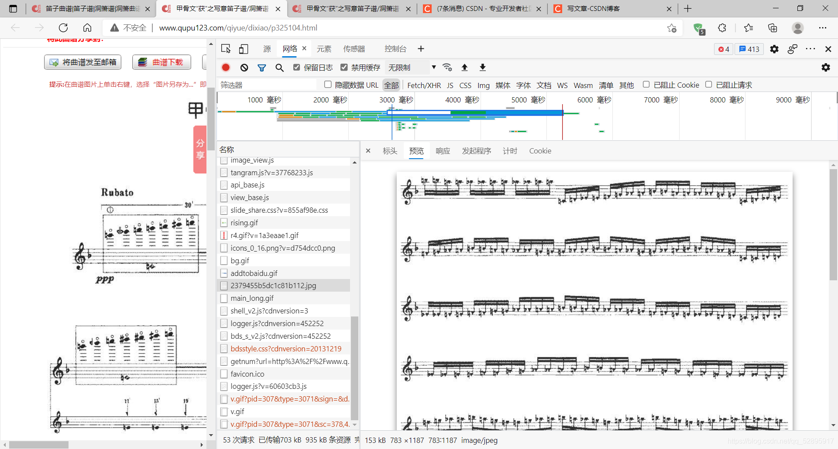
Task: Open browser collections icon
Action: (x=773, y=28)
